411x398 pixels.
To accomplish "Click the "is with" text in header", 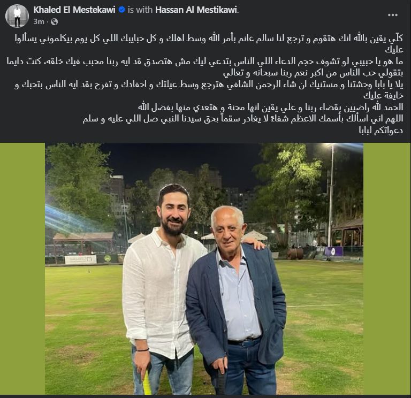I will point(140,10).
